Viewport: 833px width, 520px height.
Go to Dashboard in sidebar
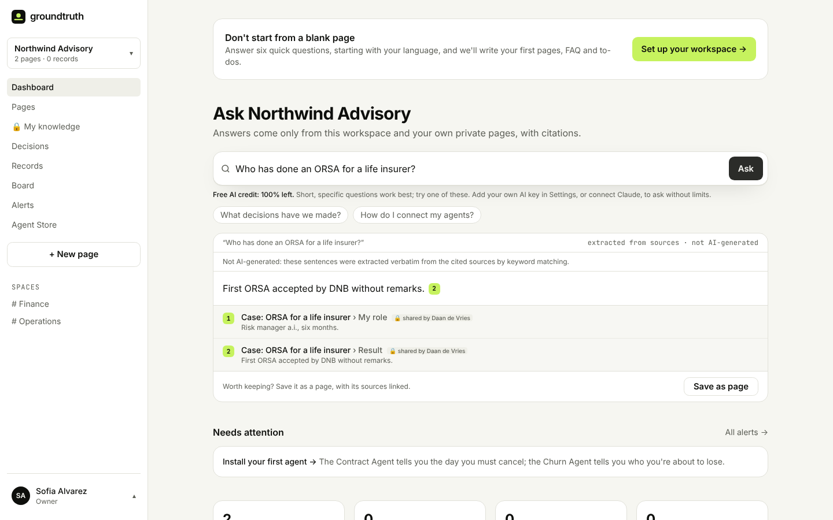[73, 87]
